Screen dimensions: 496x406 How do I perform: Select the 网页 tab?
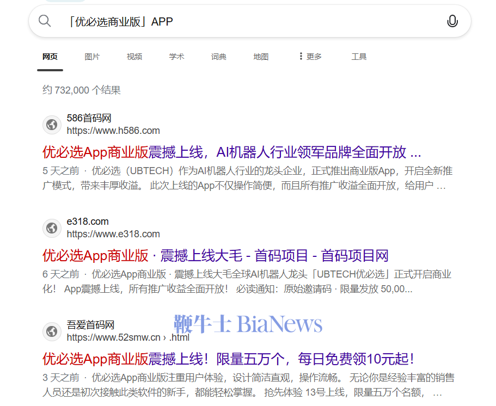tap(50, 57)
